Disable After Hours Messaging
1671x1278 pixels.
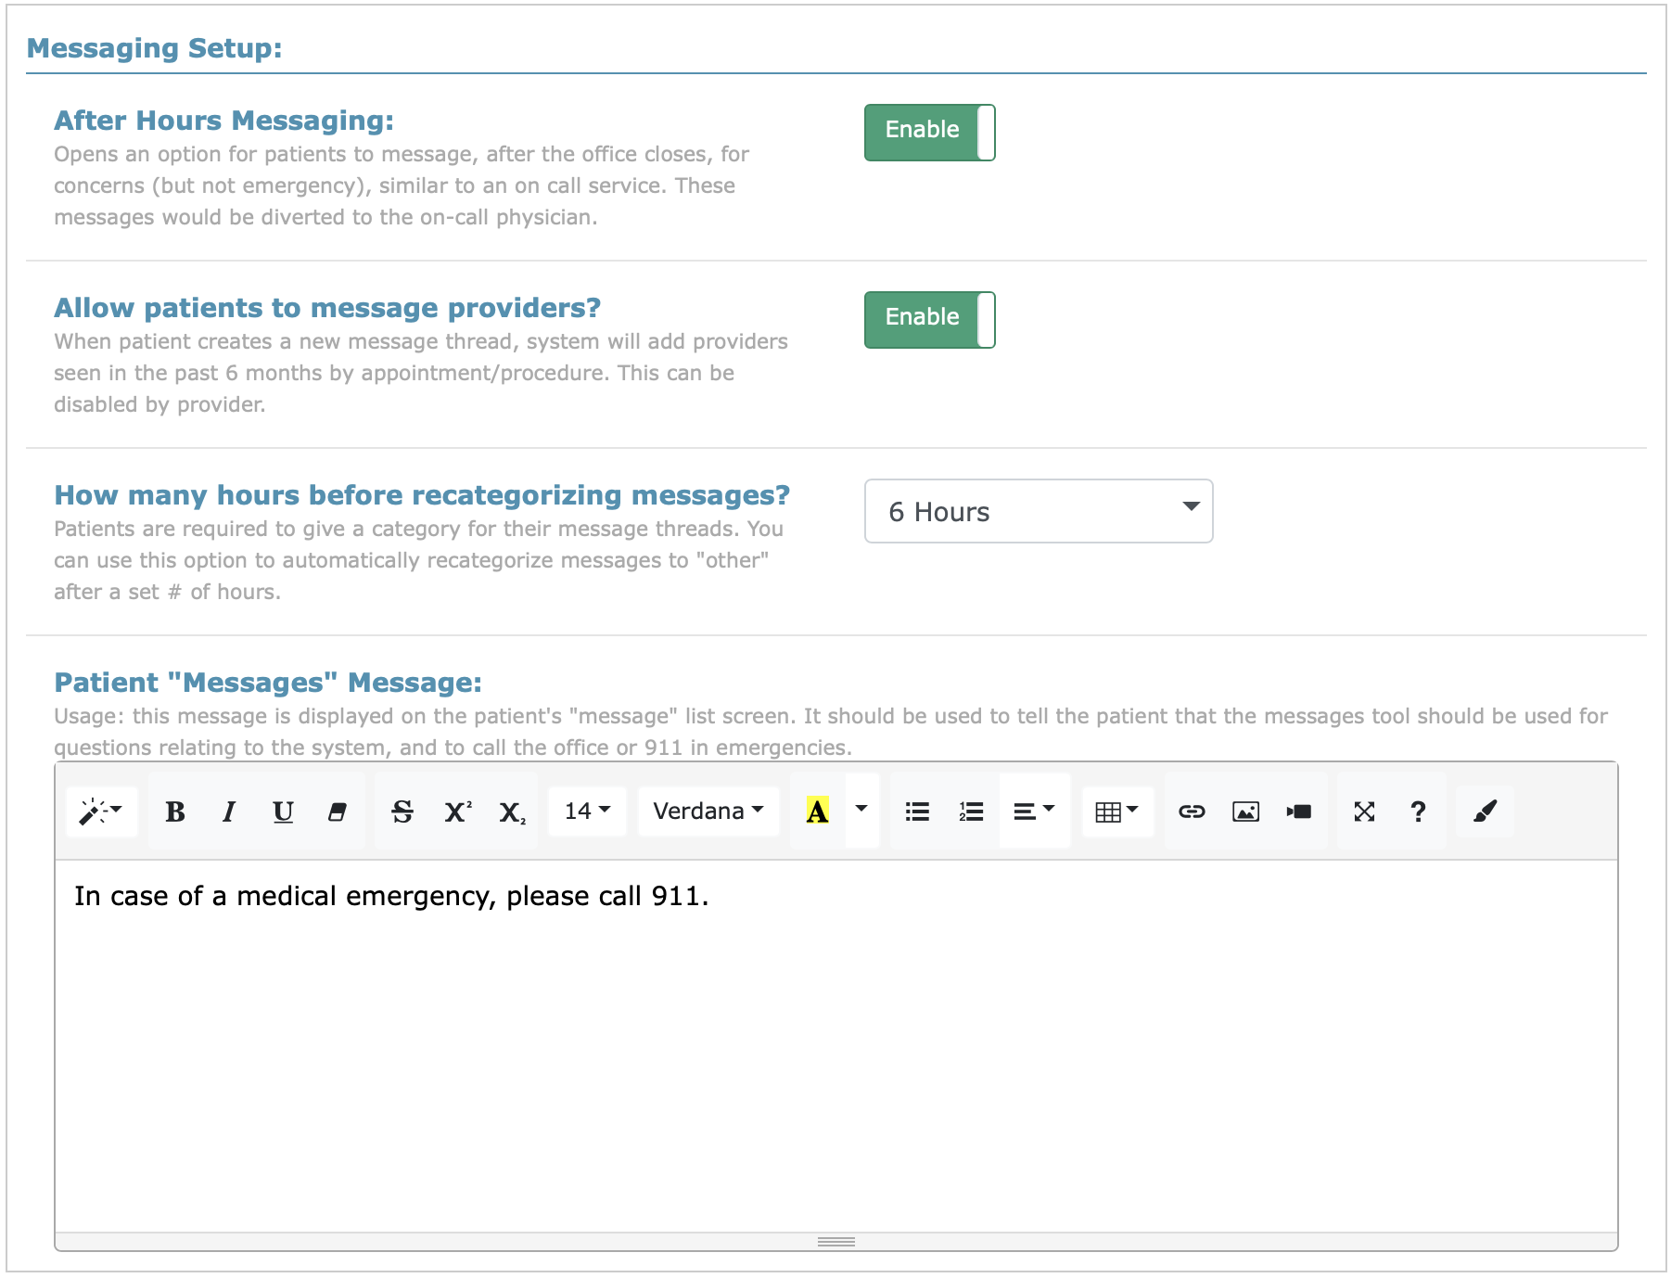pos(928,131)
